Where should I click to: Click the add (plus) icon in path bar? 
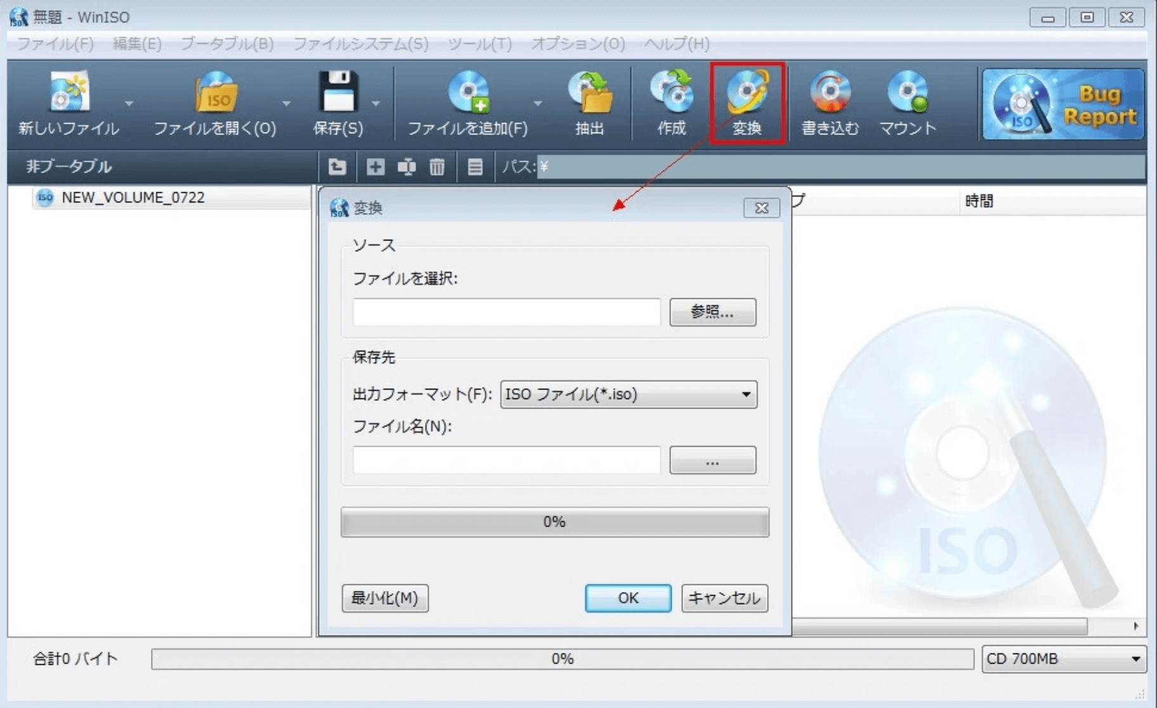[376, 167]
